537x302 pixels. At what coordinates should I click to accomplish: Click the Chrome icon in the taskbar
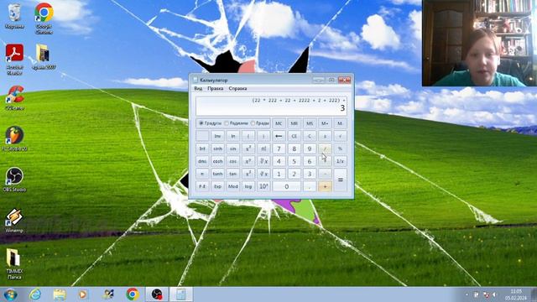(133, 294)
